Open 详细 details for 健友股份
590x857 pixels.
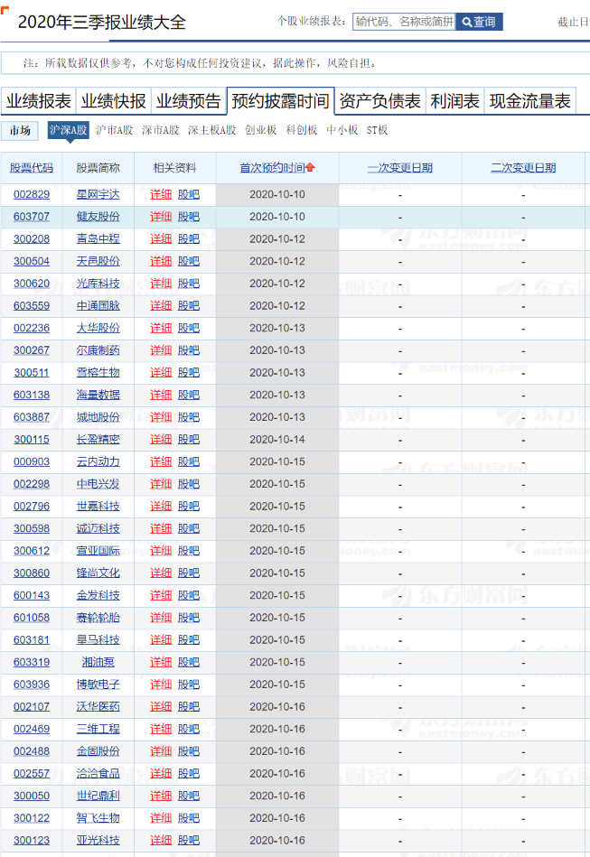(x=161, y=217)
